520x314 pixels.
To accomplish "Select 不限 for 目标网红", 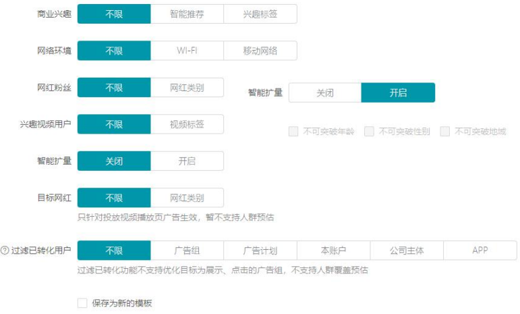I will [114, 198].
